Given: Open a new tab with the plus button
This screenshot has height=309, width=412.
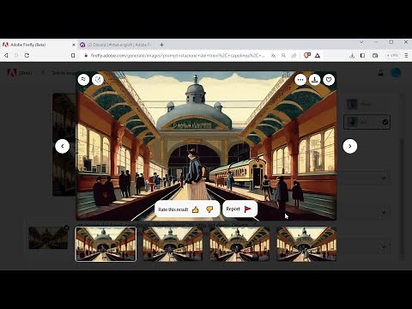Looking at the screenshot, I should click(161, 45).
